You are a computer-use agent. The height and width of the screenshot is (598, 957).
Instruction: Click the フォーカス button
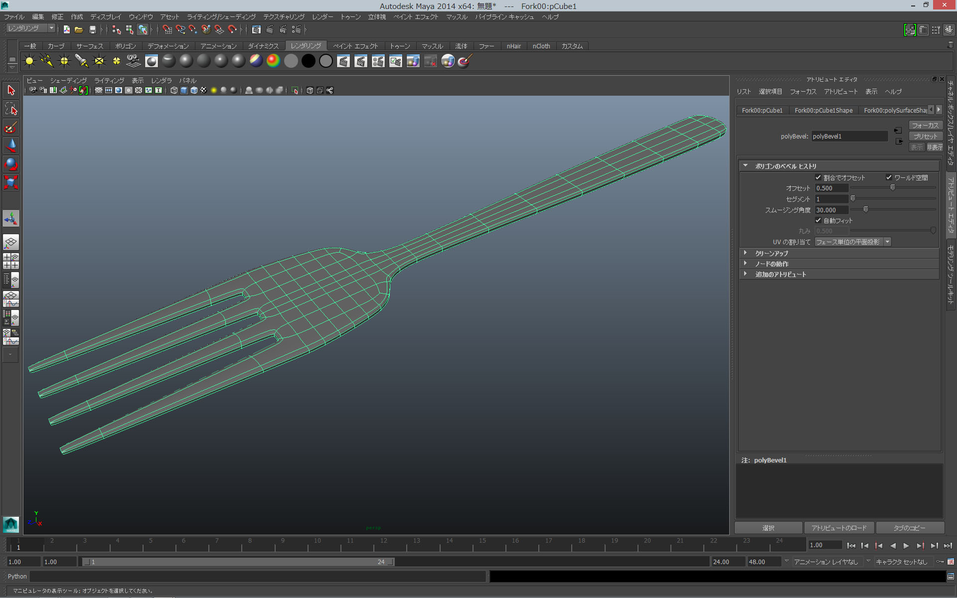click(925, 125)
